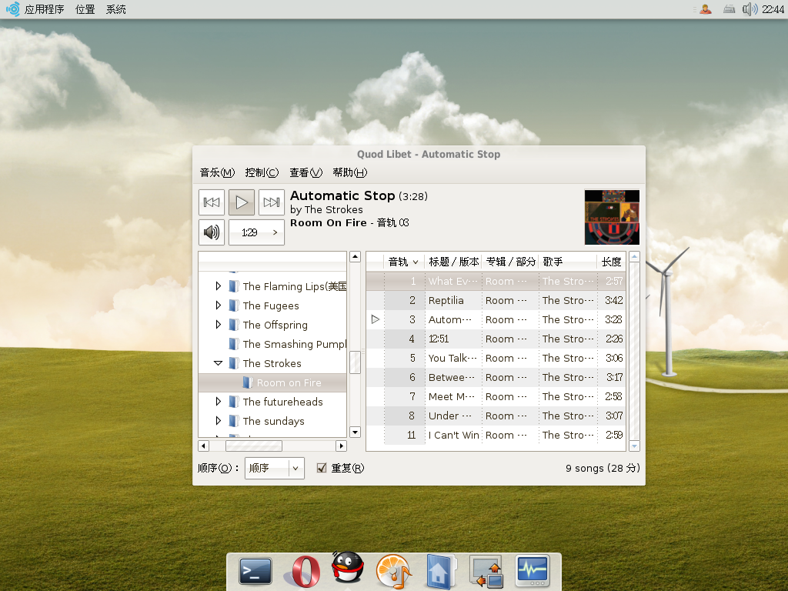This screenshot has height=591, width=788.
Task: Select the Under… track 8 row
Action: (496, 416)
